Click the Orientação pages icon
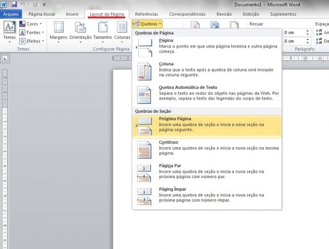 pyautogui.click(x=80, y=27)
